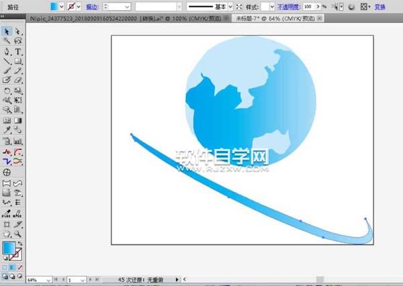Select the Rotate tool
Image resolution: width=403 pixels, height=286 pixels.
tap(7, 91)
